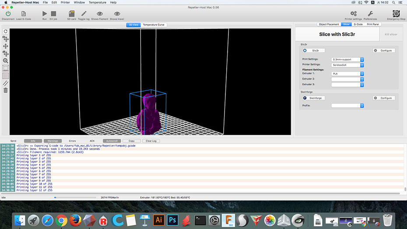407x229 pixels.
Task: Open the Extruder 1 filament dropdown
Action: [x=347, y=74]
